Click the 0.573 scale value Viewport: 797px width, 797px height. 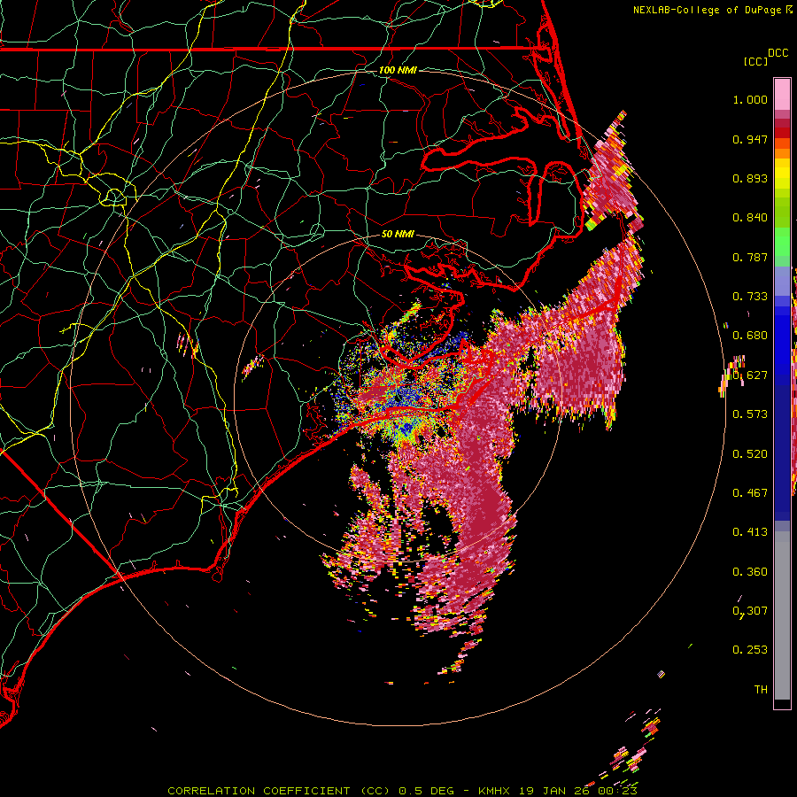tap(750, 414)
